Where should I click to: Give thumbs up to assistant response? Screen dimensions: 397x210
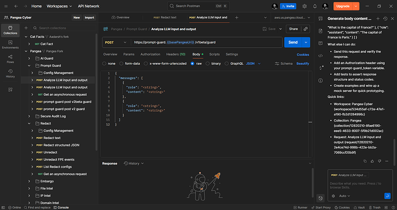point(372,161)
